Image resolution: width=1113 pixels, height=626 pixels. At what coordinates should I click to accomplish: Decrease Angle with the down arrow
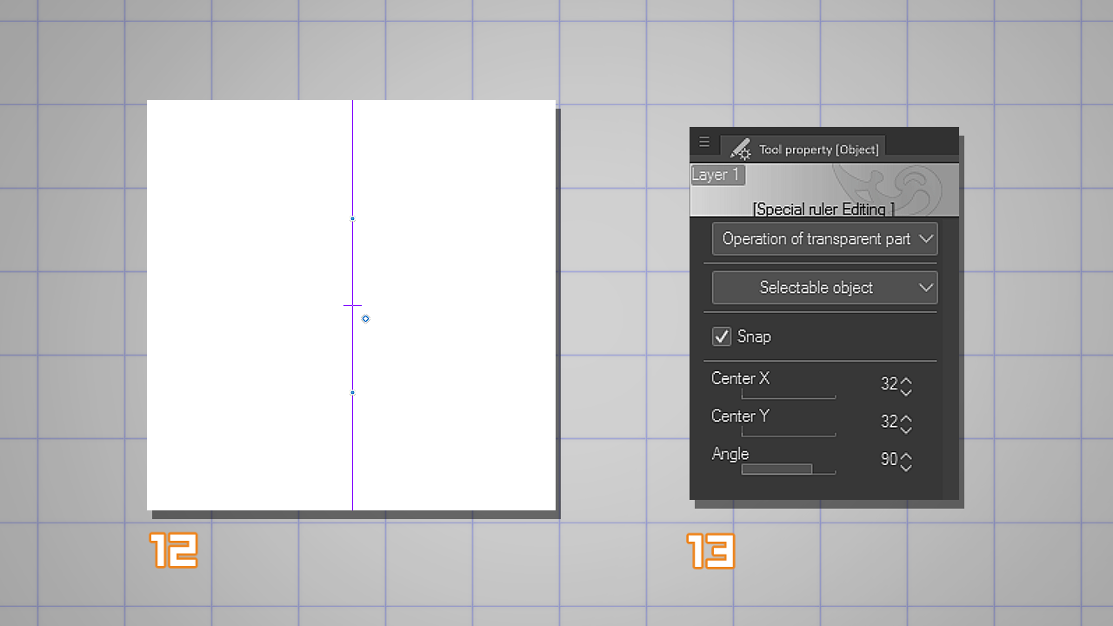click(x=906, y=467)
